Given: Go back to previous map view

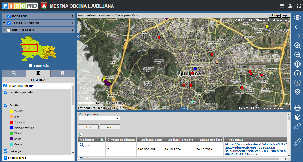Looking at the screenshot, I should coord(297,27).
